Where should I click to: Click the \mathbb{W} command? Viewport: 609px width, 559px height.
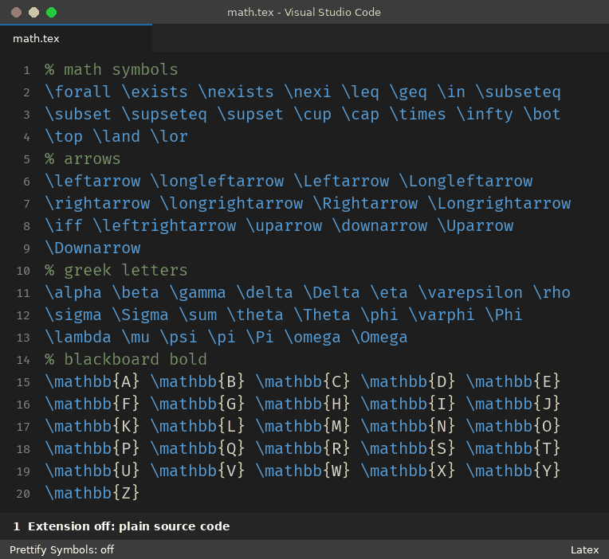pyautogui.click(x=303, y=471)
